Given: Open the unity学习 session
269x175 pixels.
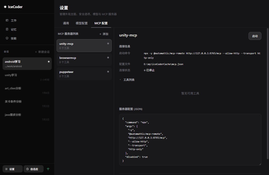Looking at the screenshot, I should pos(27,77).
